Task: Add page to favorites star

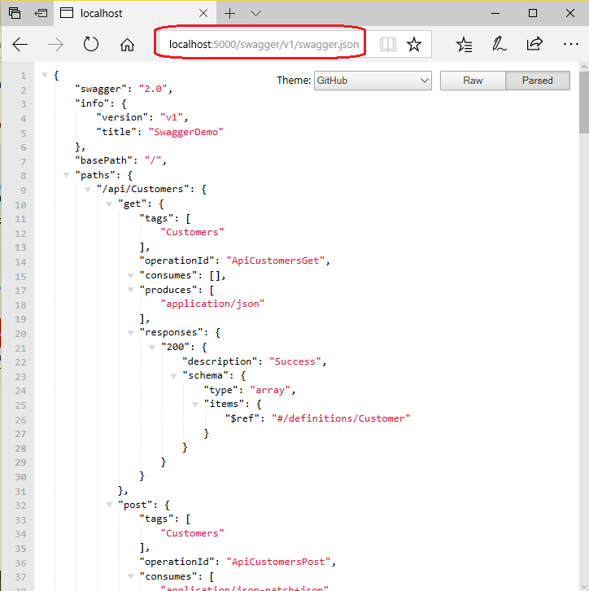Action: point(414,45)
